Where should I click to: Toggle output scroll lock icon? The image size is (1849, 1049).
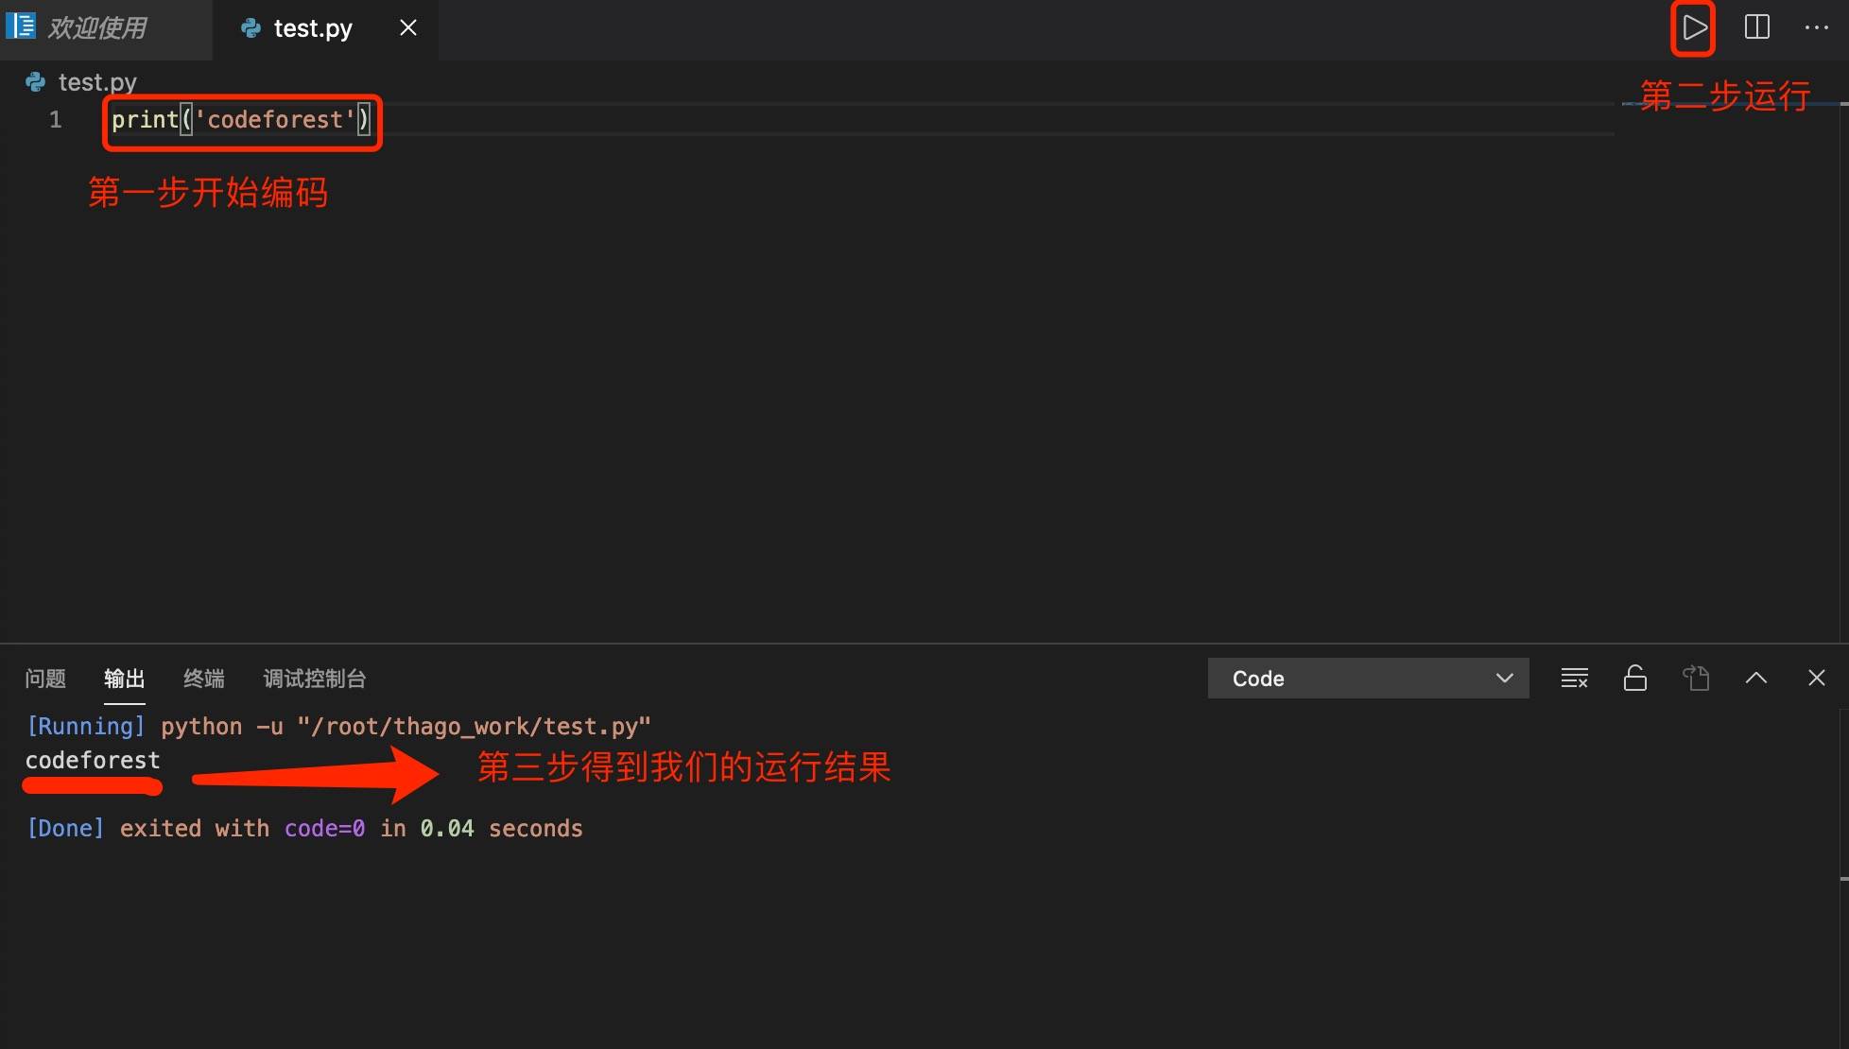click(x=1634, y=679)
